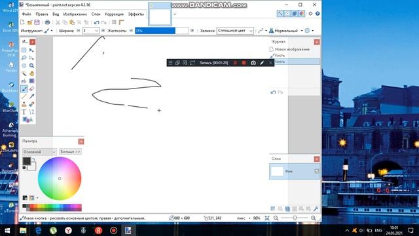Screen dimensions: 419x236
Task: Select the Zoom magnifier tool
Action: point(32,66)
